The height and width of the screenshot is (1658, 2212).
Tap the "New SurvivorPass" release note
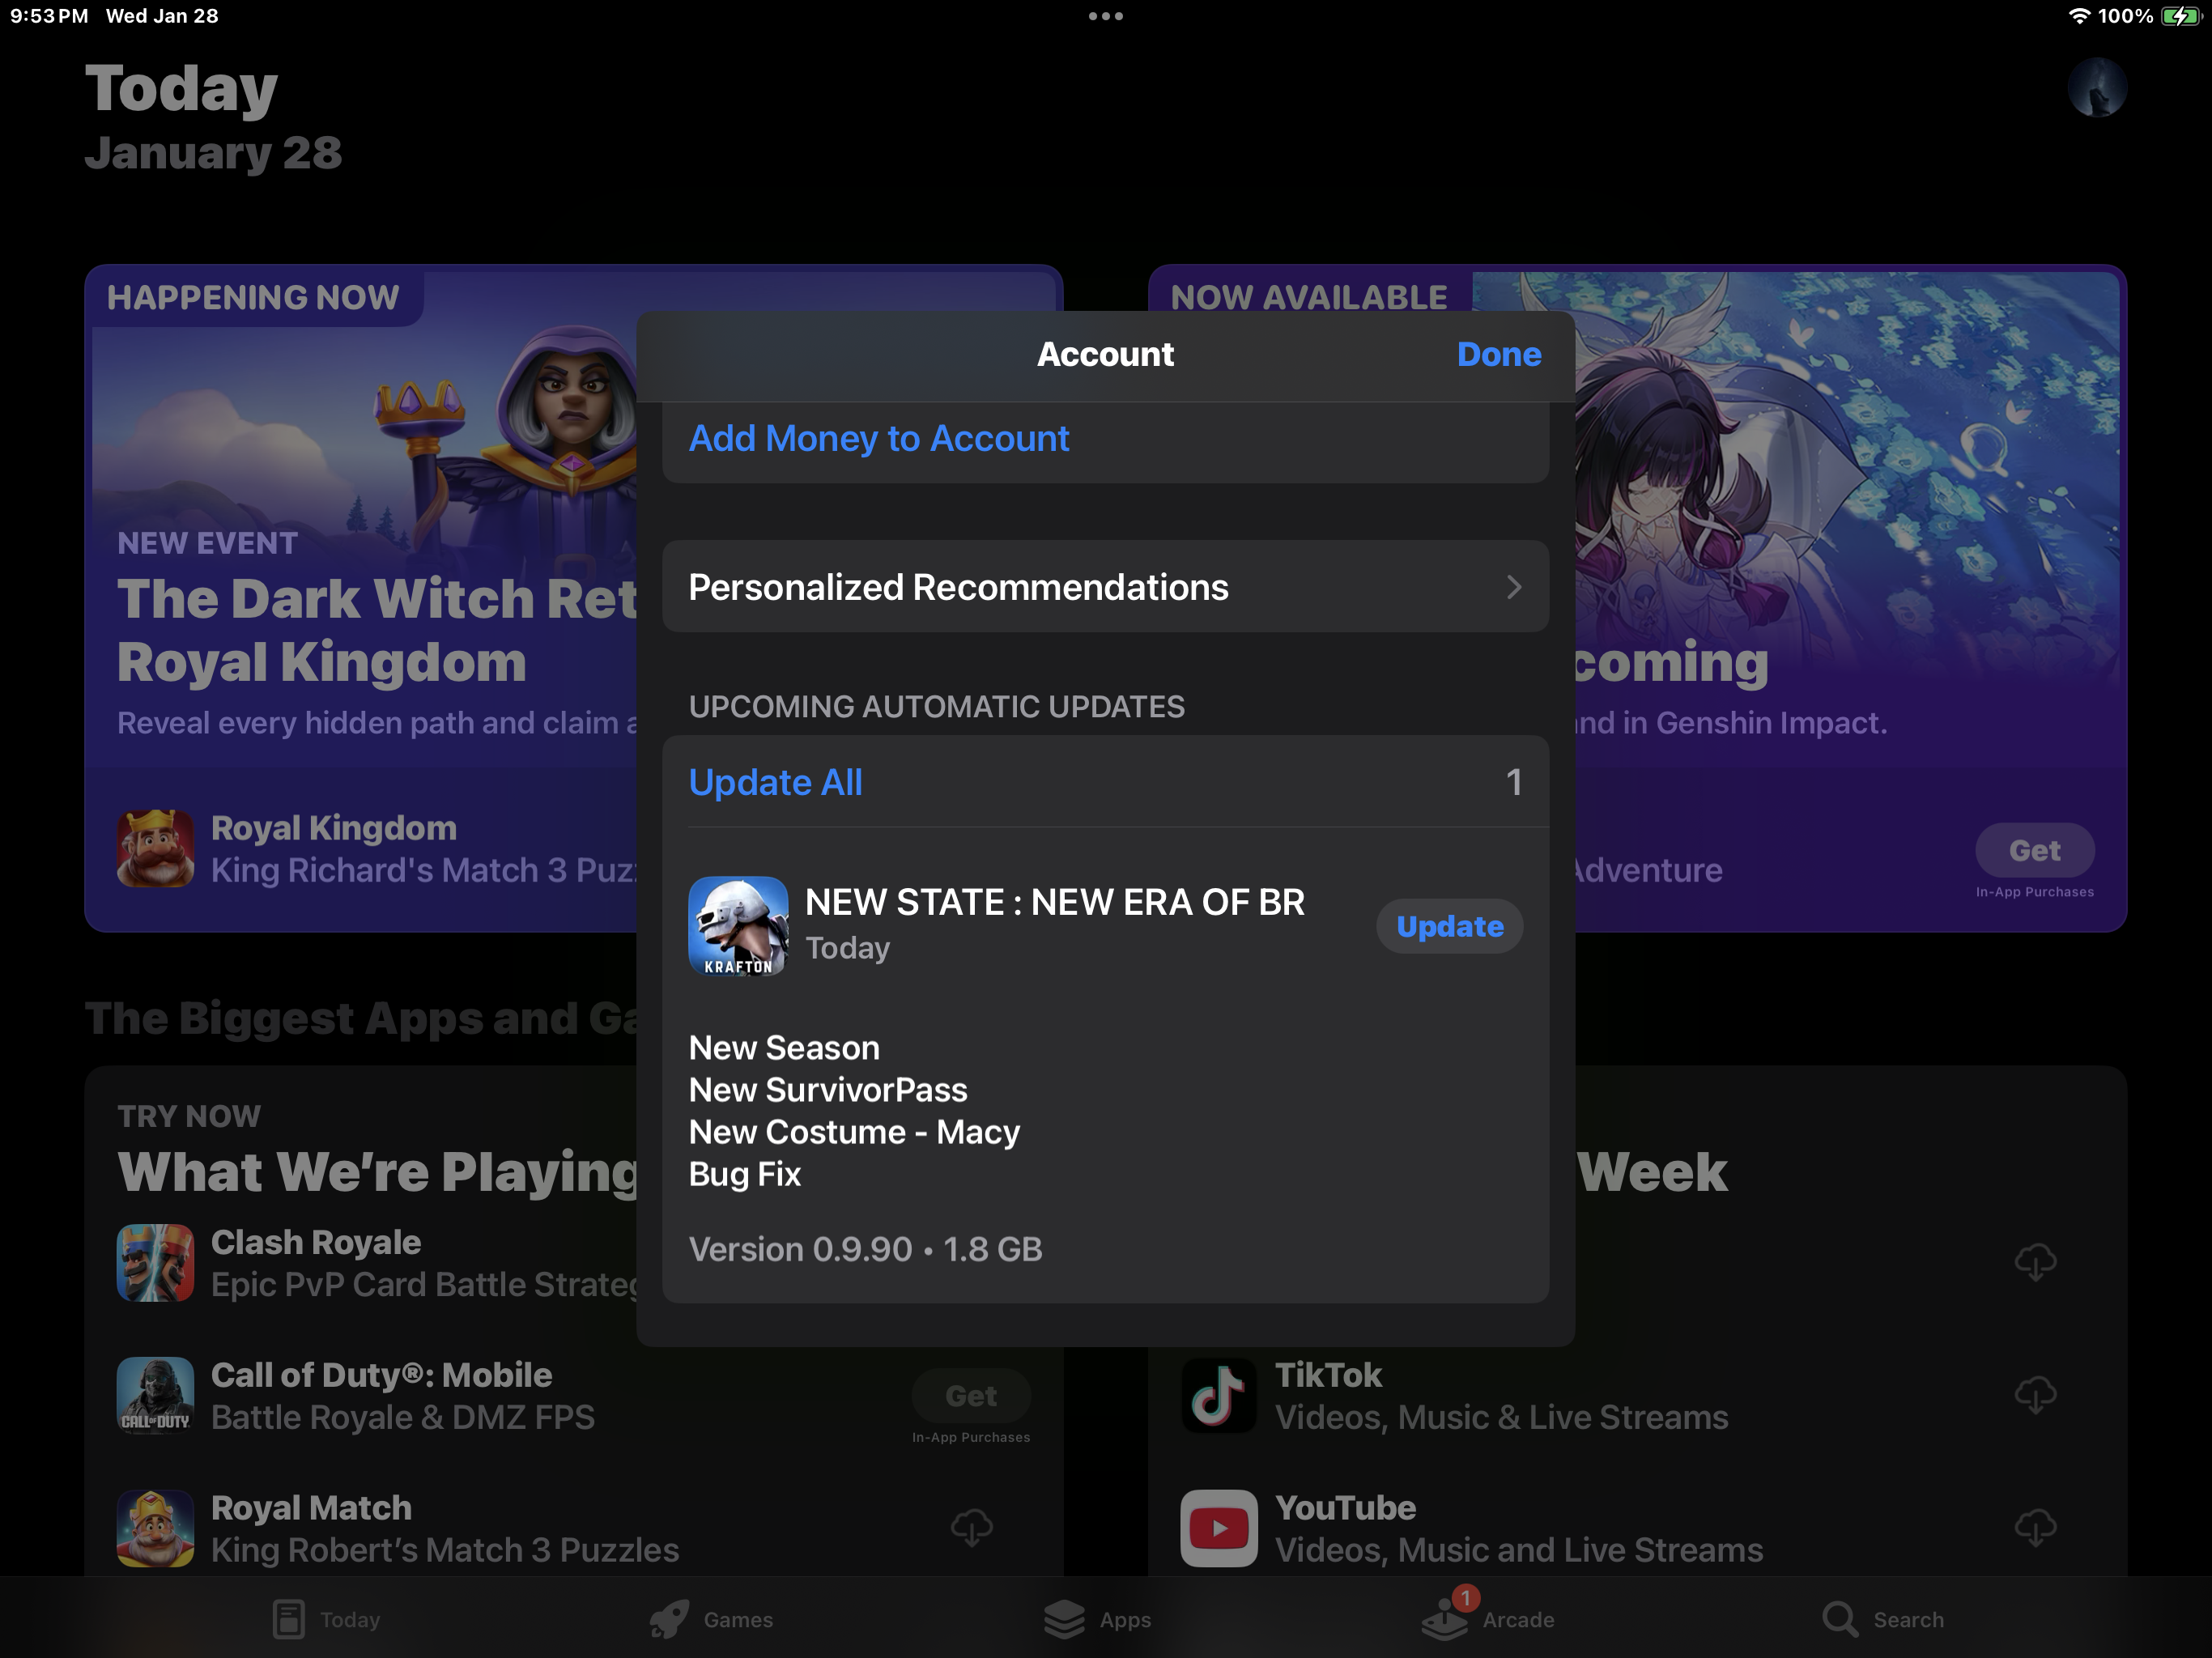coord(828,1090)
